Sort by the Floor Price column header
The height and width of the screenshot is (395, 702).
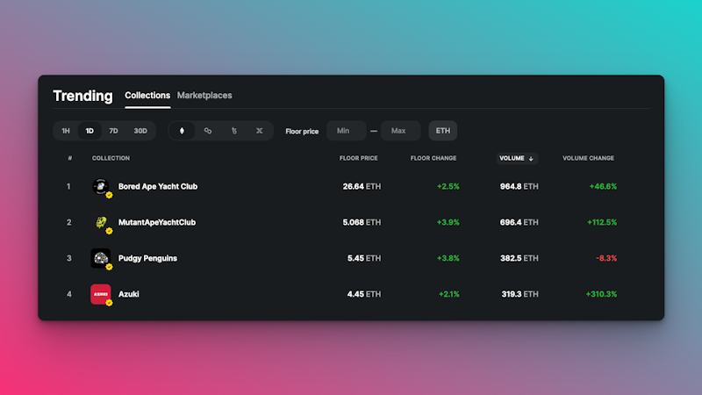359,158
